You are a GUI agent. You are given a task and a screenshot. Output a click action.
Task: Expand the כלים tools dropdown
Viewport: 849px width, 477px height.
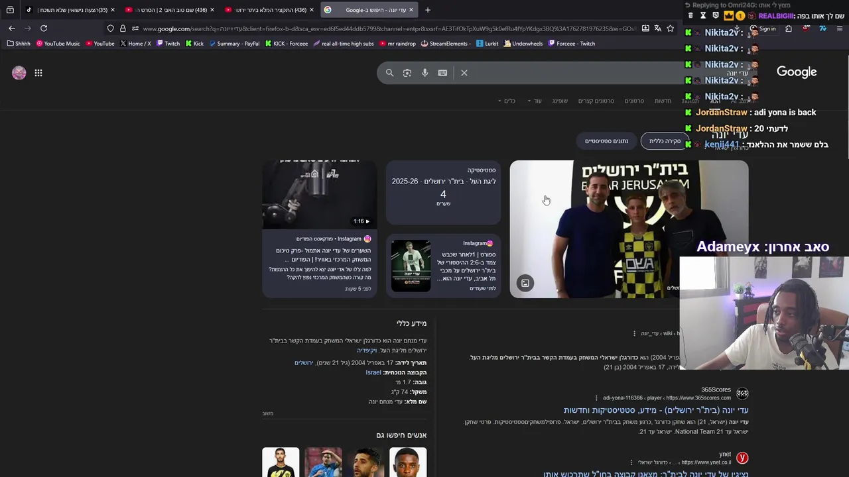(x=506, y=101)
